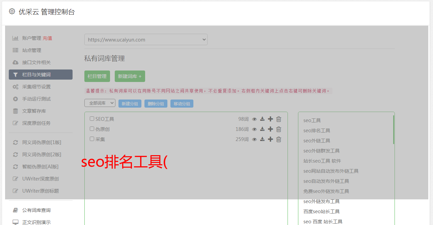433x225 pixels.
Task: Check the 采集 checkbox
Action: point(92,139)
